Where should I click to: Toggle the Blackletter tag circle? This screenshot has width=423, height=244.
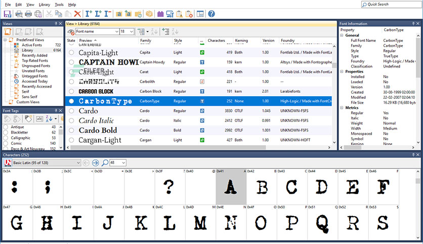point(6,132)
